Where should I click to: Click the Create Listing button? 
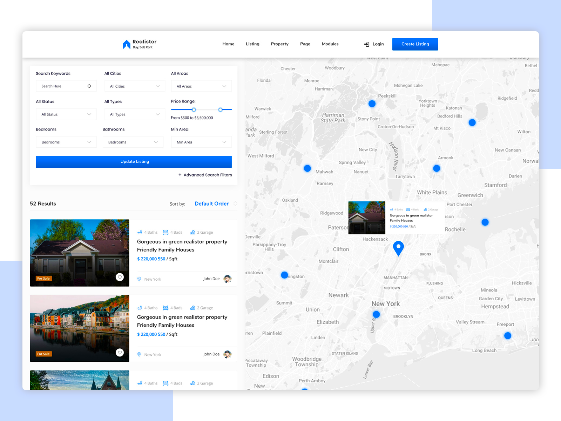pyautogui.click(x=415, y=44)
